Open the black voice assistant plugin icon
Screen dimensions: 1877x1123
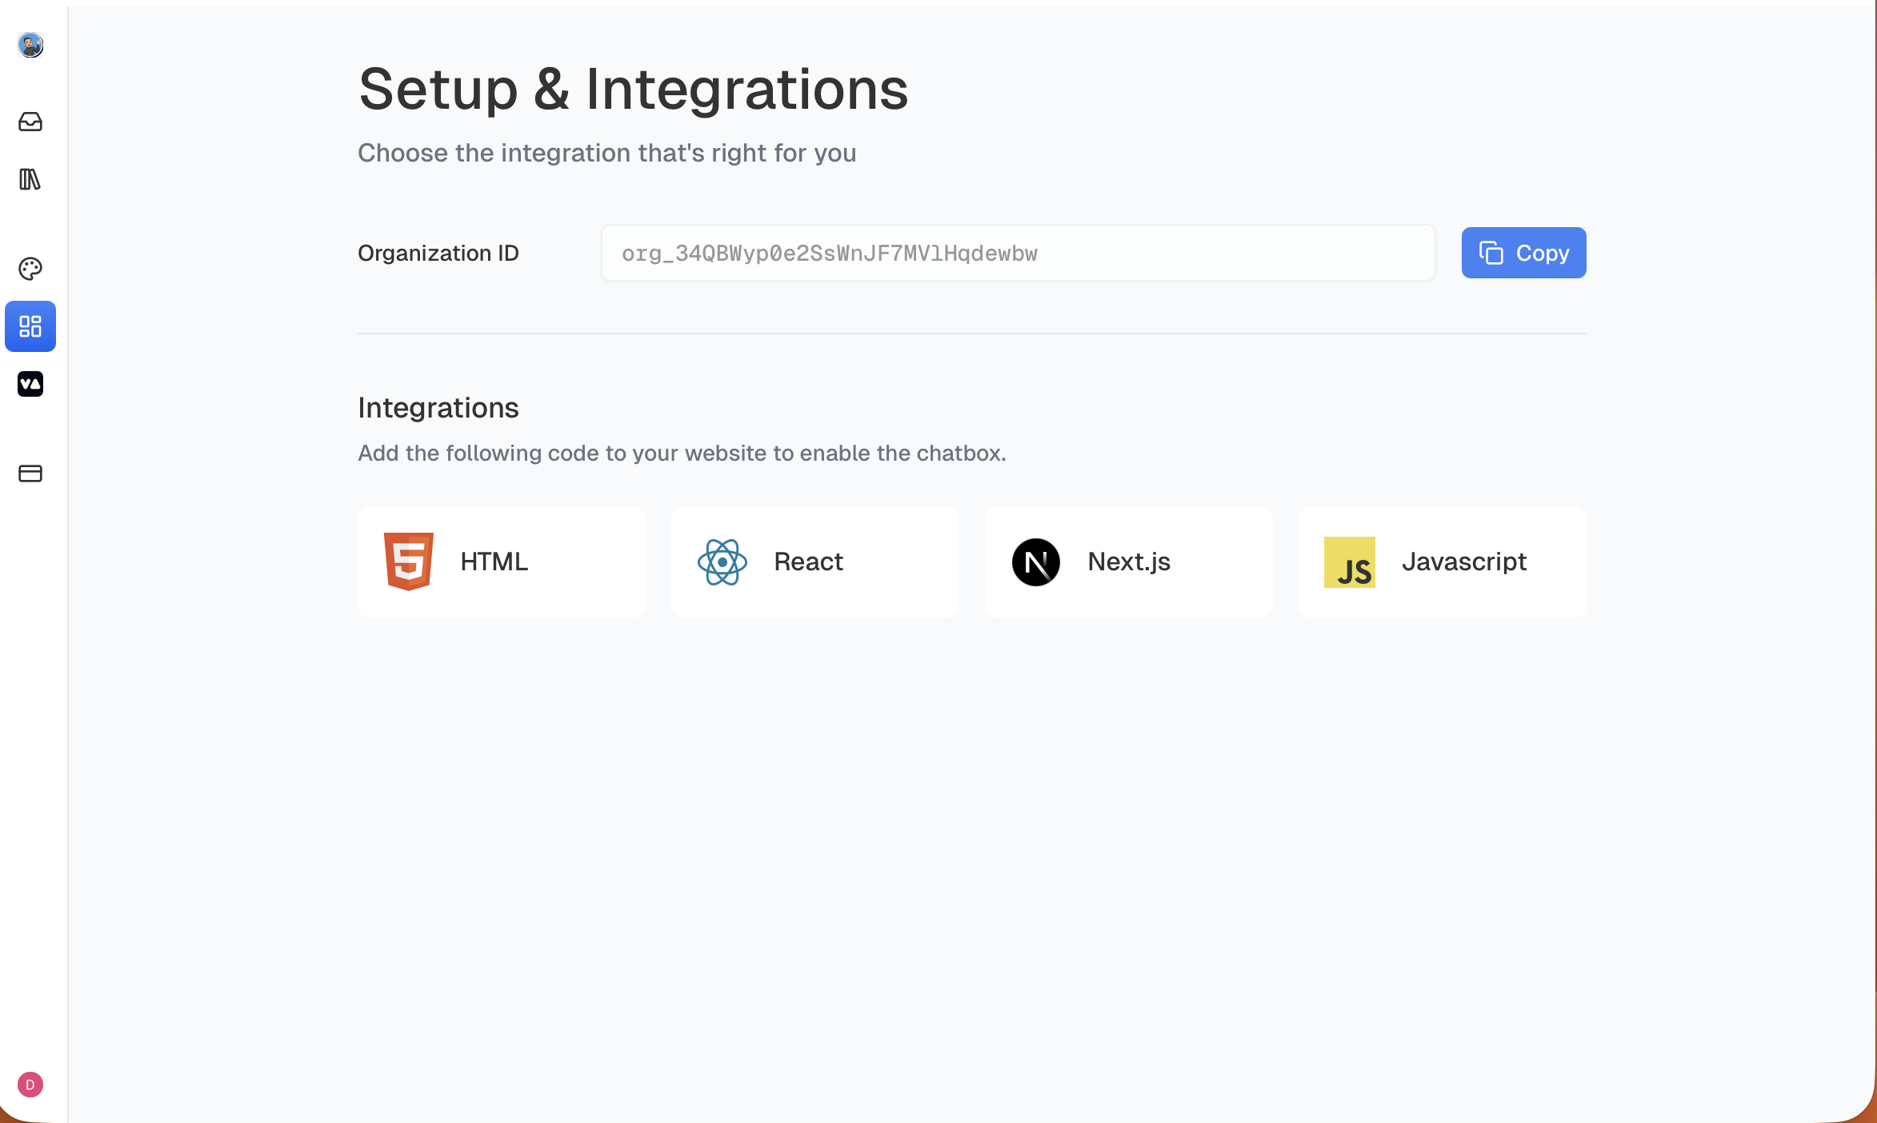pos(30,384)
